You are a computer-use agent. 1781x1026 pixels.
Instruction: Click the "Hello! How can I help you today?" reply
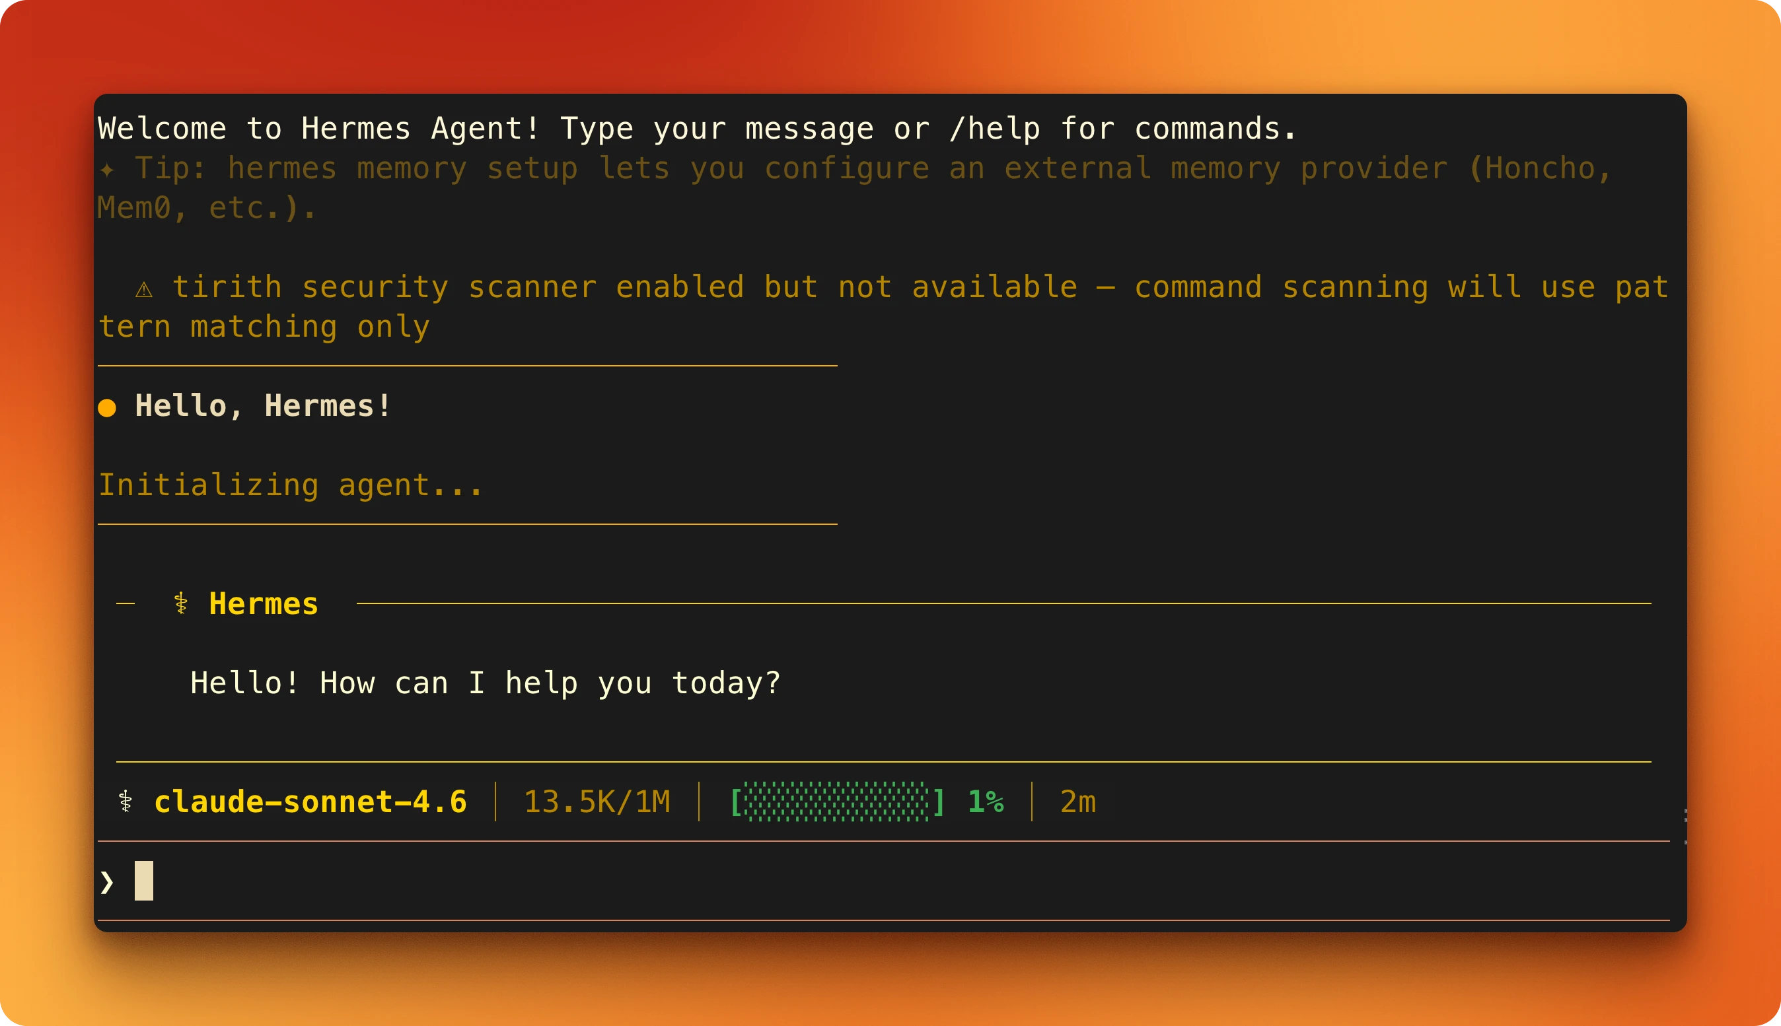pyautogui.click(x=485, y=683)
